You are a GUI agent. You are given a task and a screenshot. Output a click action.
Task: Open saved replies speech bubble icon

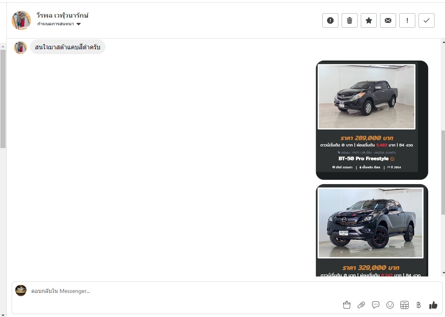[x=376, y=305]
